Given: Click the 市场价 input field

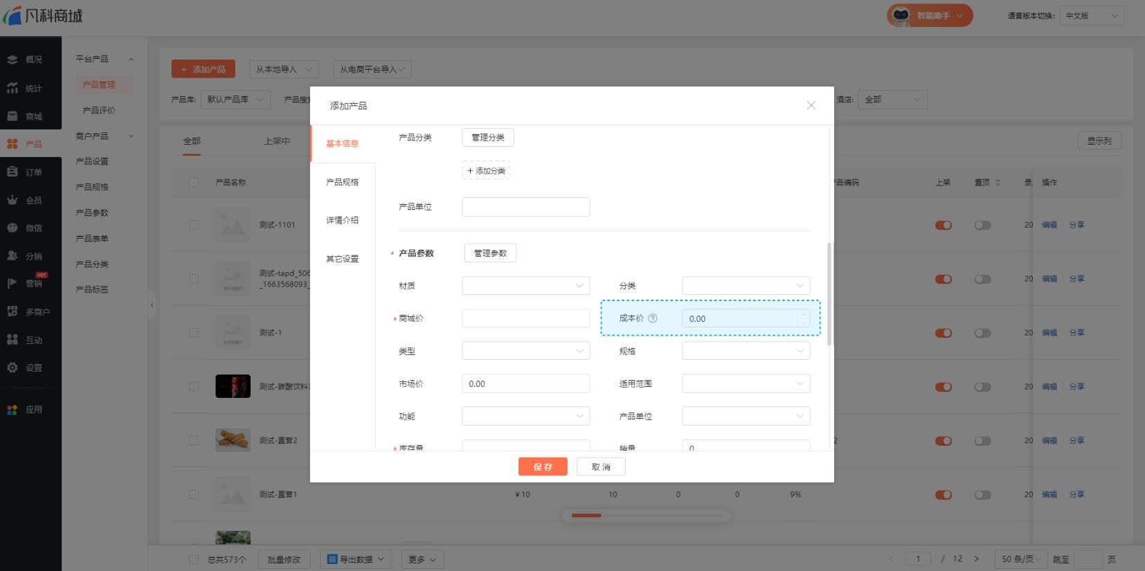Looking at the screenshot, I should 525,383.
